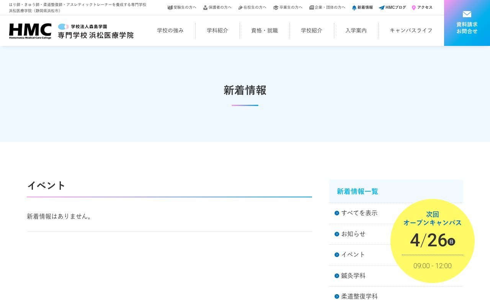Click the paper plane icon by HMCブログ
Image resolution: width=490 pixels, height=306 pixels.
[381, 7]
